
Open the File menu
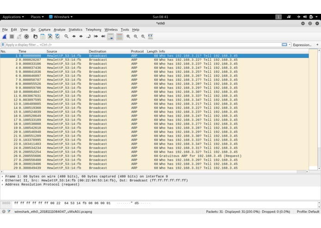(x=5, y=30)
